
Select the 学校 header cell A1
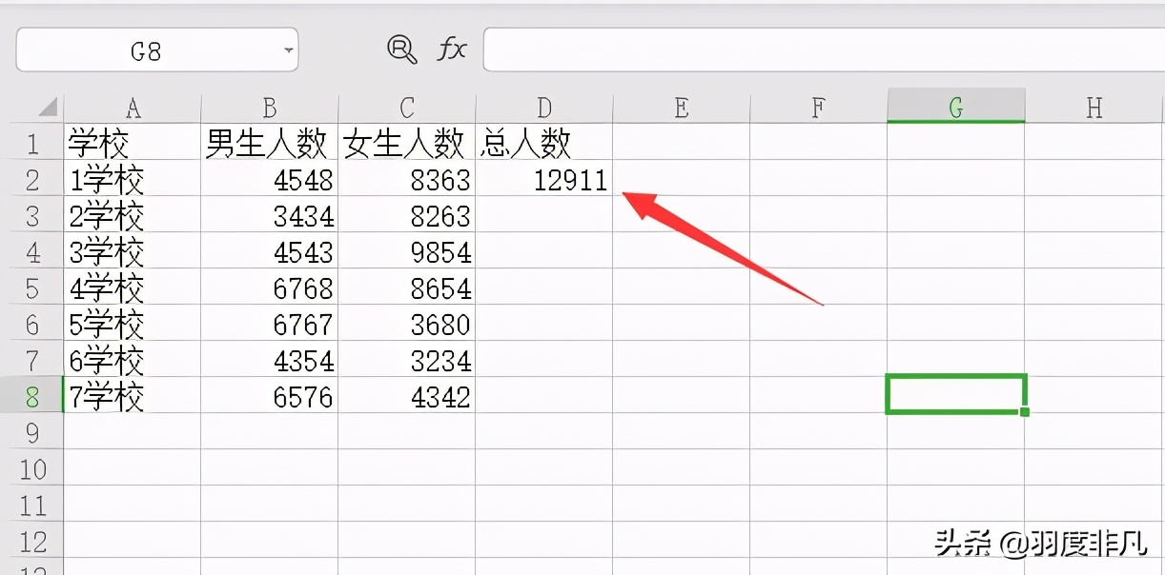[x=133, y=134]
